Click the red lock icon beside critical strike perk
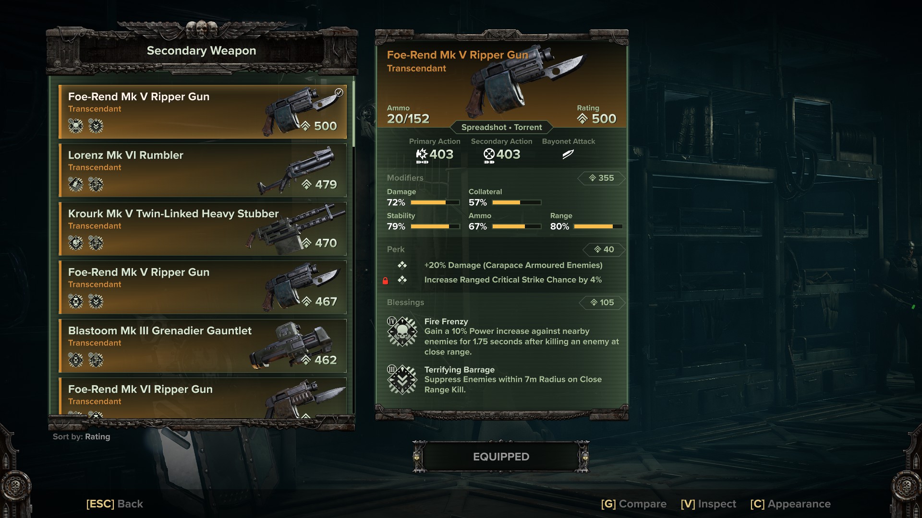This screenshot has width=922, height=518. click(385, 281)
